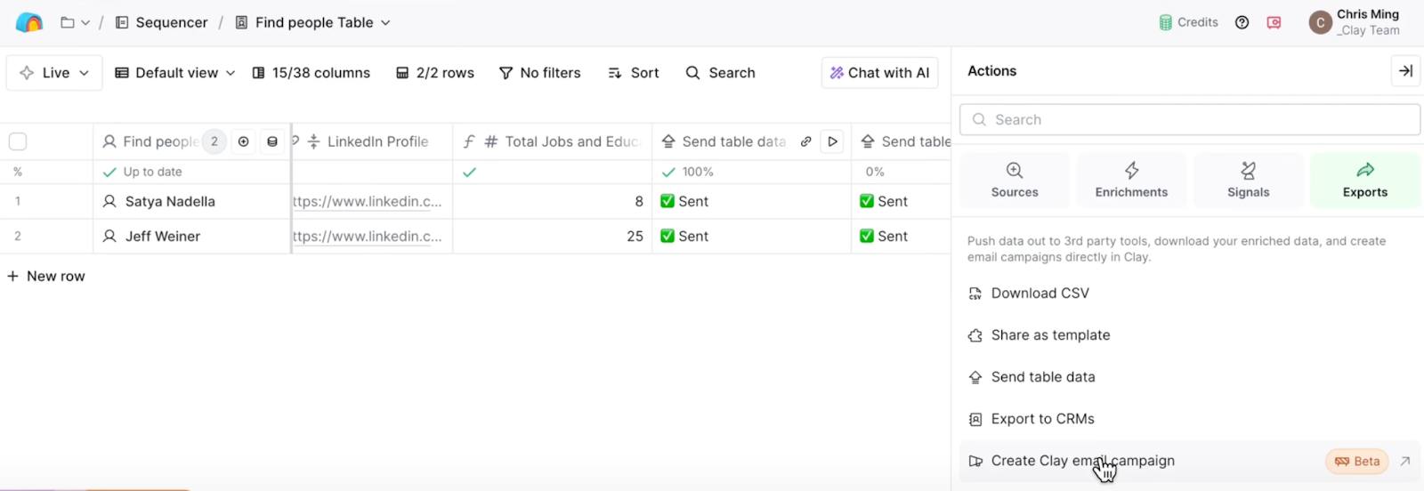
Task: Switch to the Sources tab
Action: click(x=1015, y=181)
